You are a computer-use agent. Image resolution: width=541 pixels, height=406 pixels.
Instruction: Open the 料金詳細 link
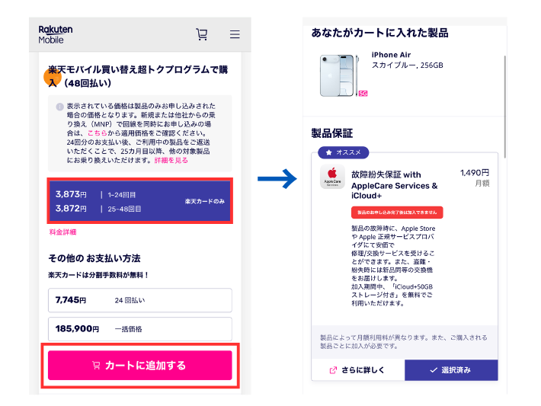click(62, 232)
